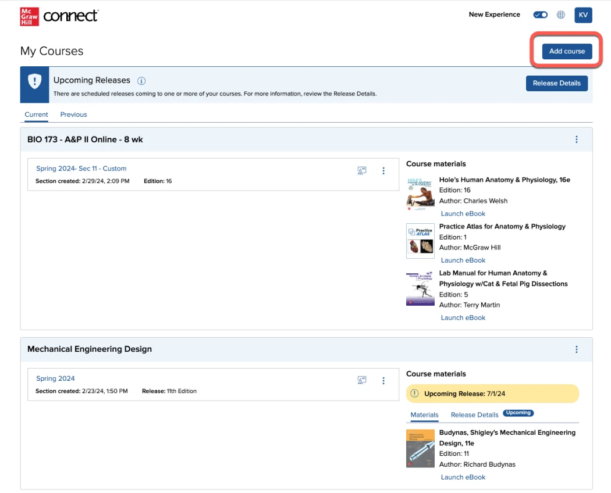Viewport: 611px width, 493px height.
Task: Click Release: 11th Edition text
Action: pos(169,391)
